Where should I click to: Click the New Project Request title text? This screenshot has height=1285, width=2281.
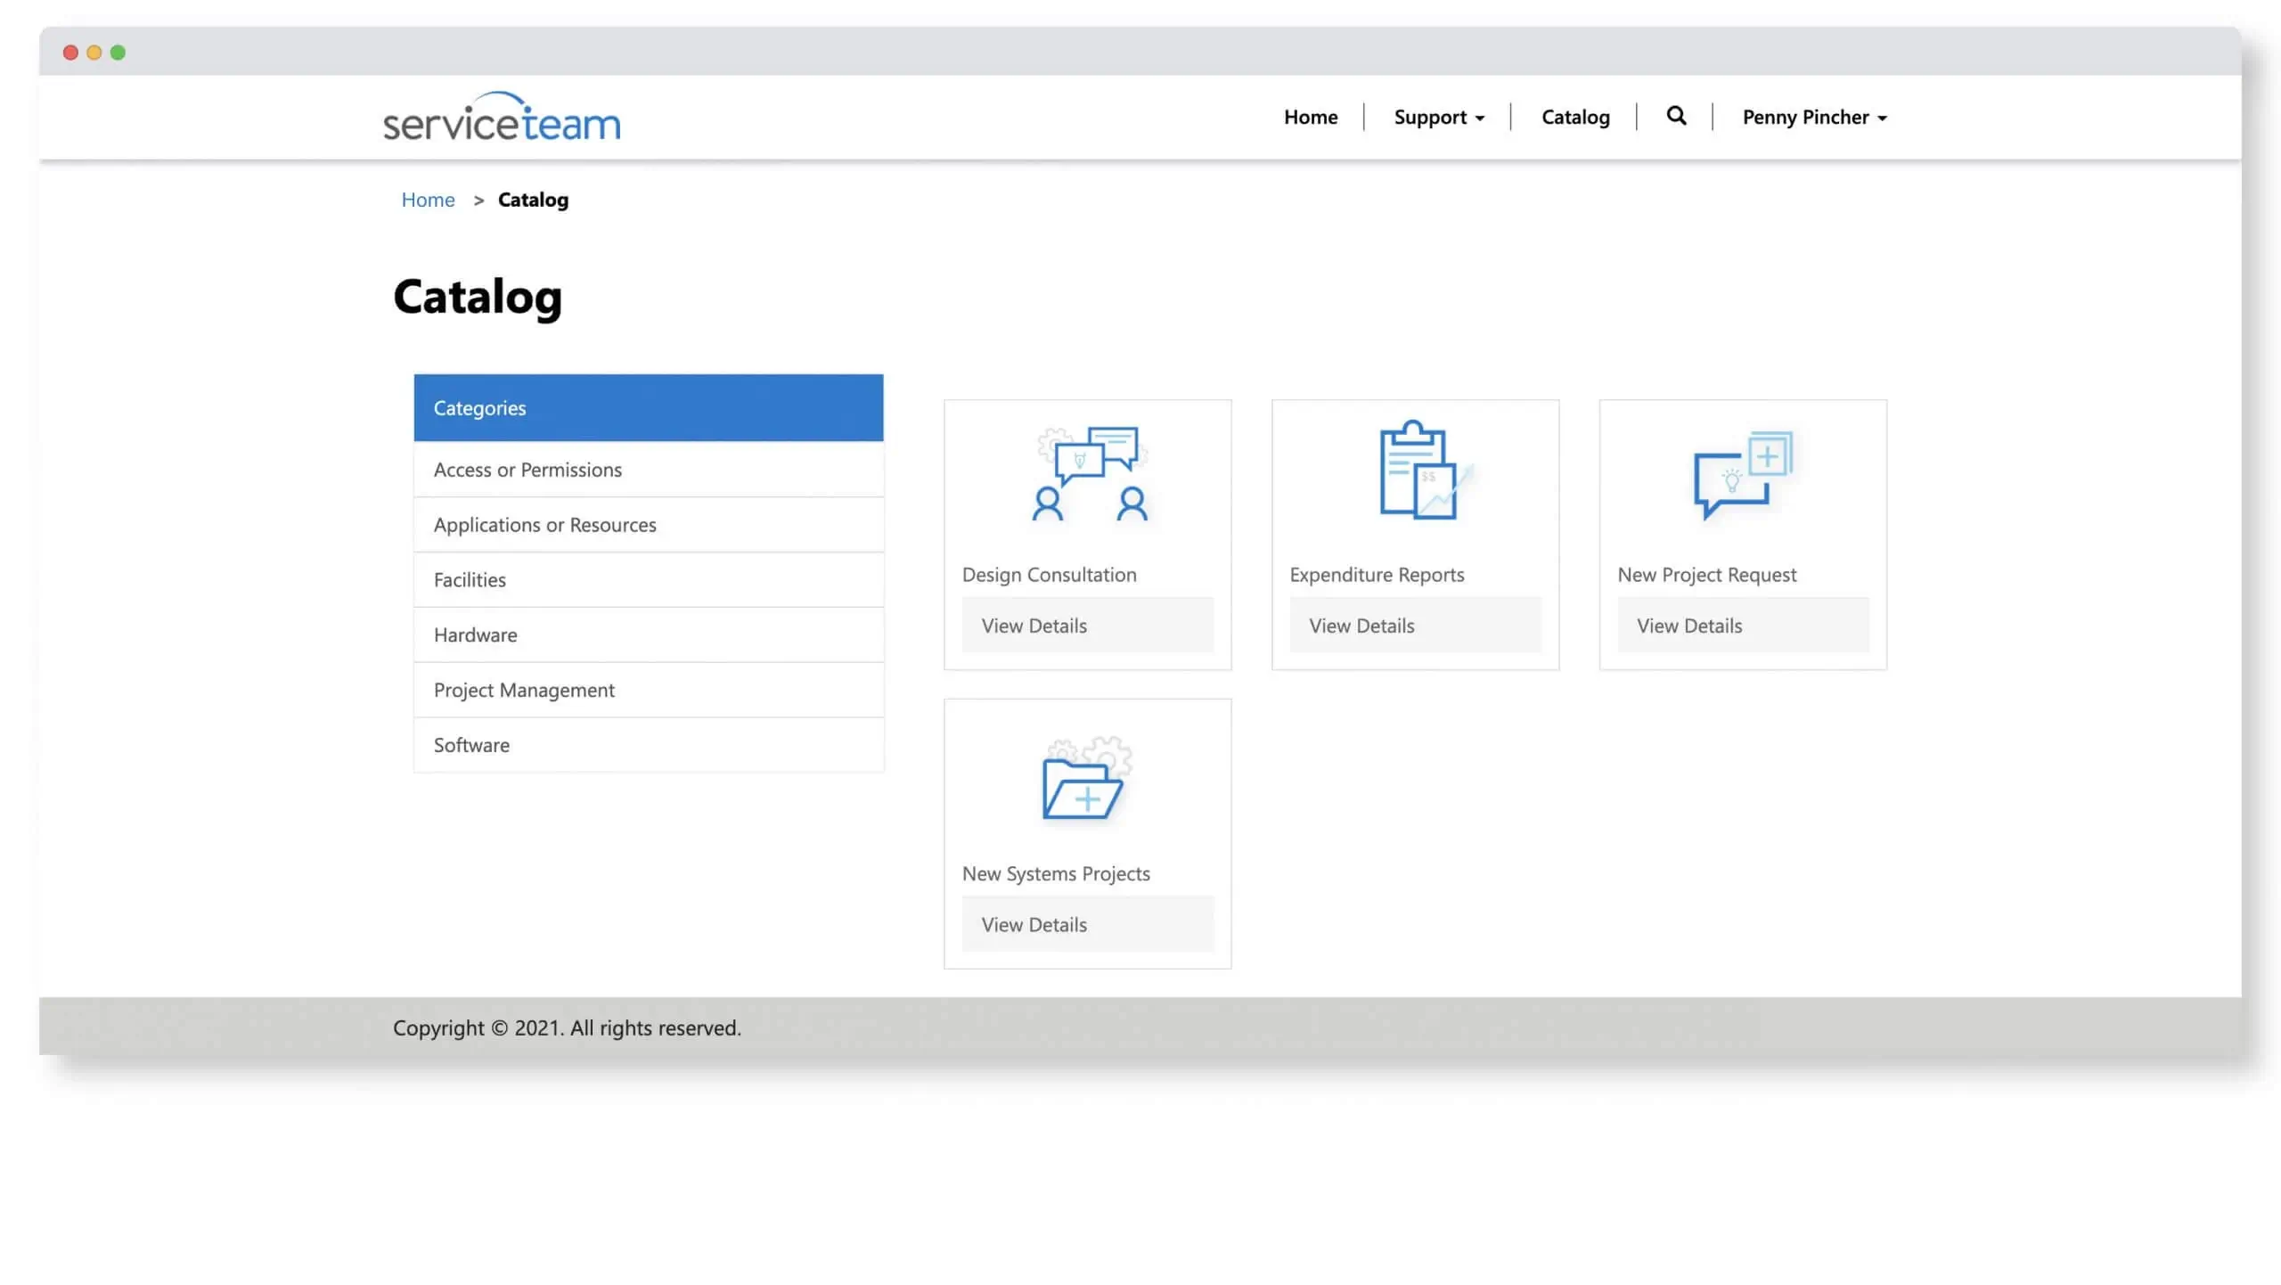coord(1707,575)
